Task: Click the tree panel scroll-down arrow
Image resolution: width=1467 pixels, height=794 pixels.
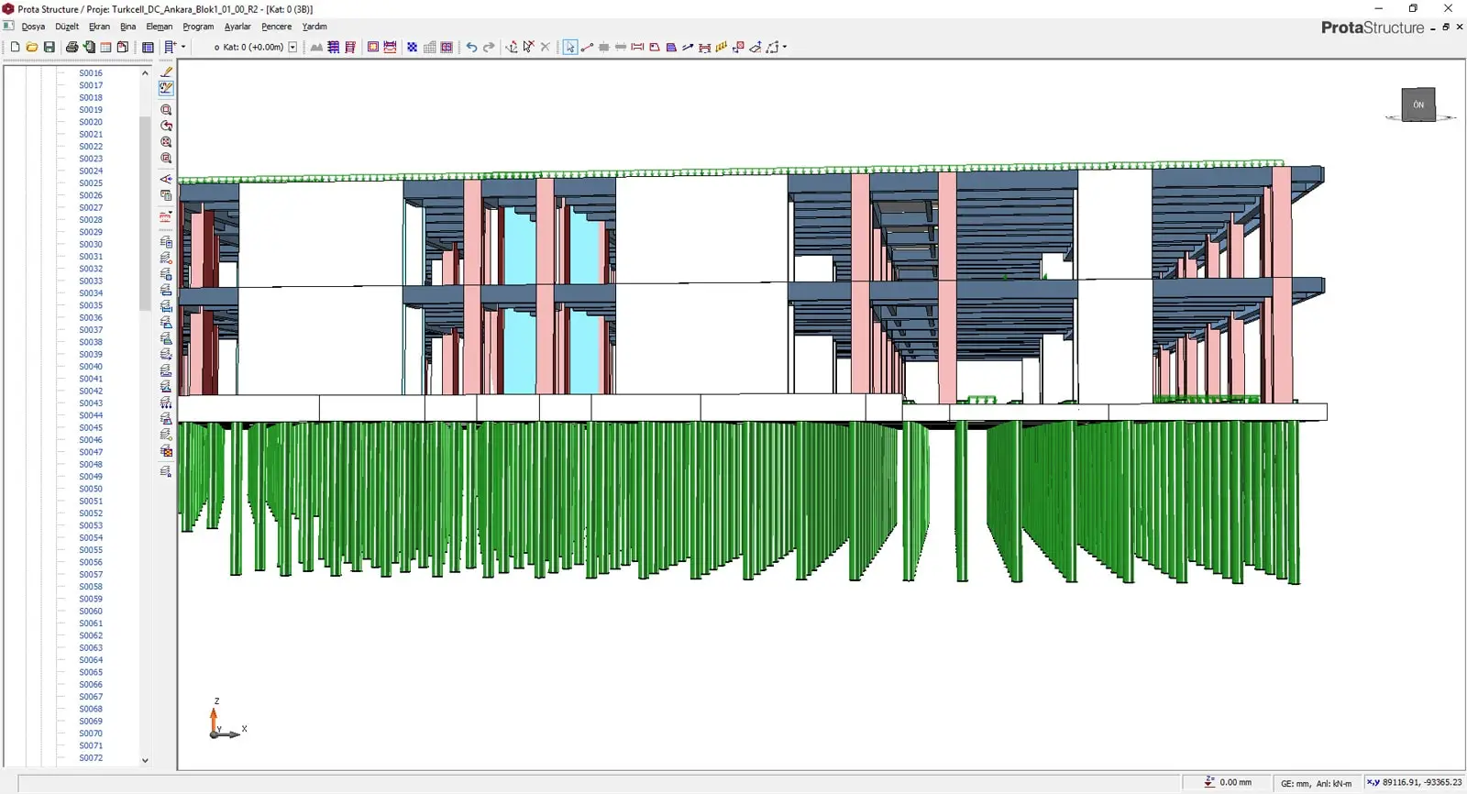Action: point(145,760)
